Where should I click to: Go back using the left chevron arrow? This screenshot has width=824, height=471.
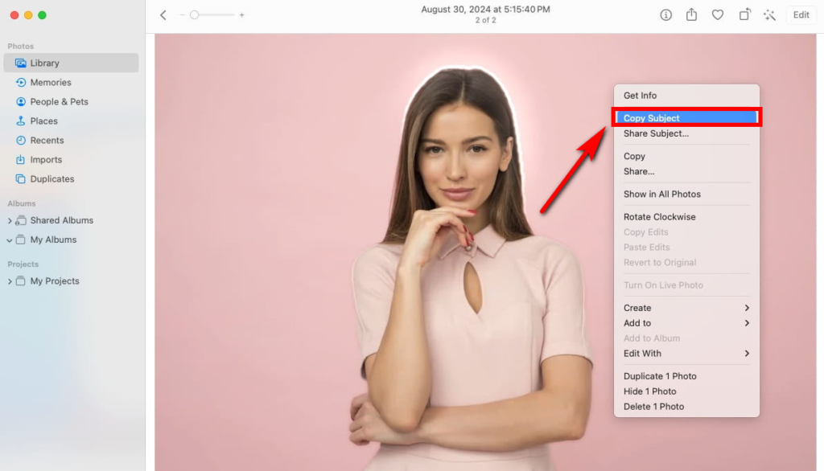click(x=163, y=14)
